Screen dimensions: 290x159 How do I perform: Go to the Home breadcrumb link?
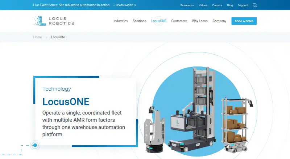[38, 37]
